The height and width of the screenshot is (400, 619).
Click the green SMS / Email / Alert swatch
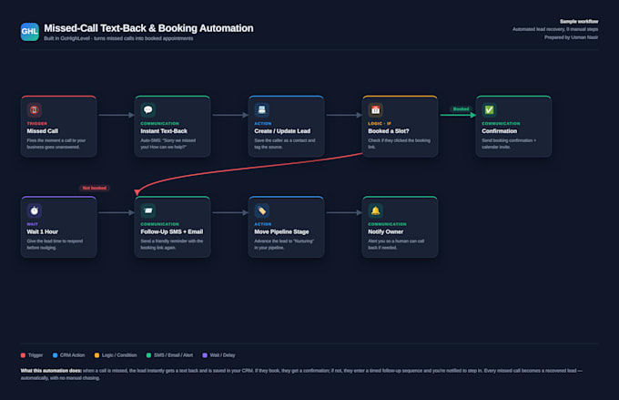(148, 355)
